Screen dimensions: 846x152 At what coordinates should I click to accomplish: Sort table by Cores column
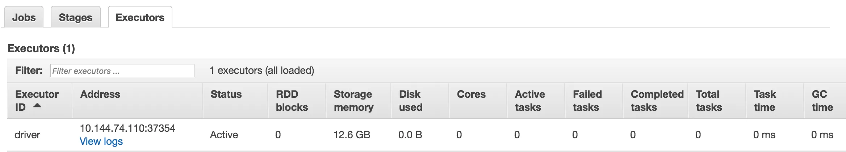pyautogui.click(x=471, y=94)
